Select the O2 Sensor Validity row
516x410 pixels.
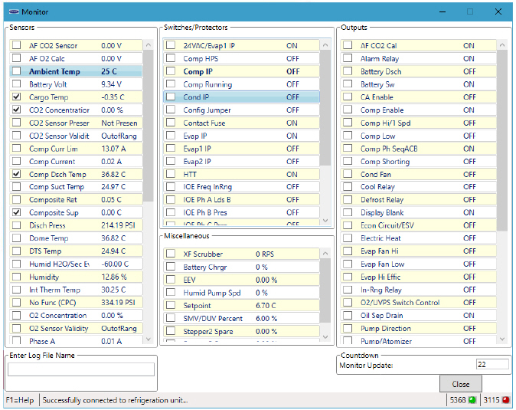pyautogui.click(x=76, y=328)
